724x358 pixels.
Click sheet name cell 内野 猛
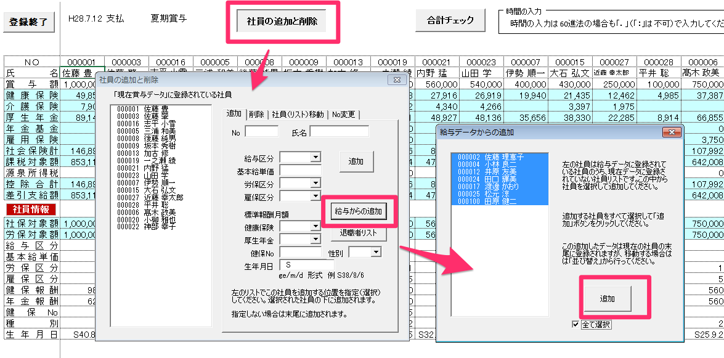click(437, 73)
